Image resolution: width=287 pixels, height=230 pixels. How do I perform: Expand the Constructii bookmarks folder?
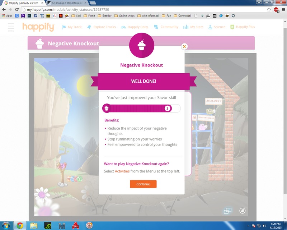[x=183, y=16]
